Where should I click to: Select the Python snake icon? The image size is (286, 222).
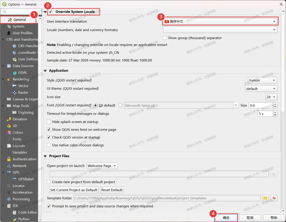[14, 219]
